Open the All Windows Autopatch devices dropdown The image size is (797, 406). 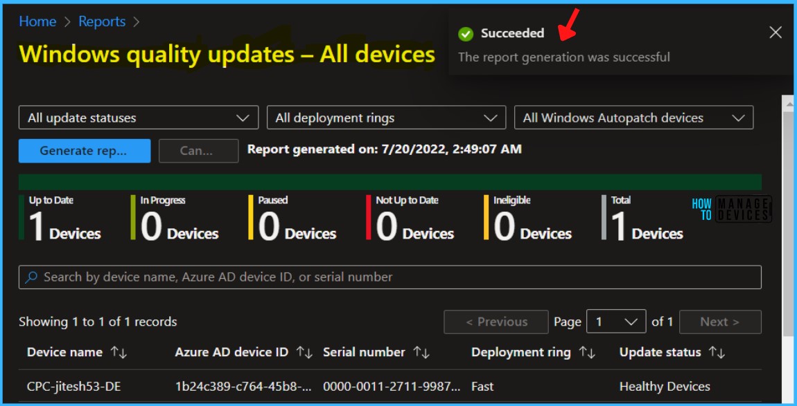(634, 118)
